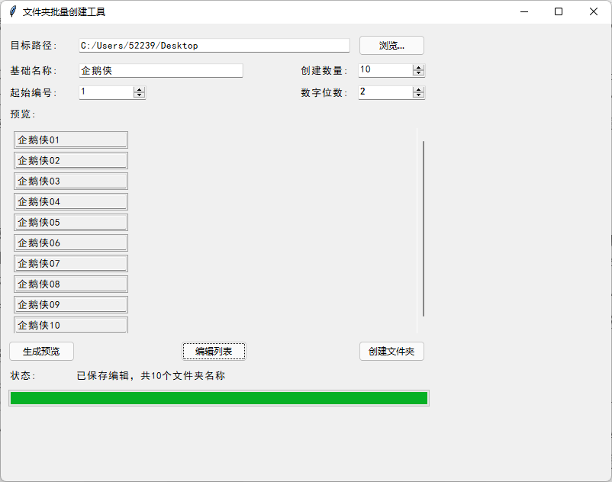Screen dimensions: 612x482
Task: Decrease 创建数量 with the down arrow
Action: click(418, 73)
